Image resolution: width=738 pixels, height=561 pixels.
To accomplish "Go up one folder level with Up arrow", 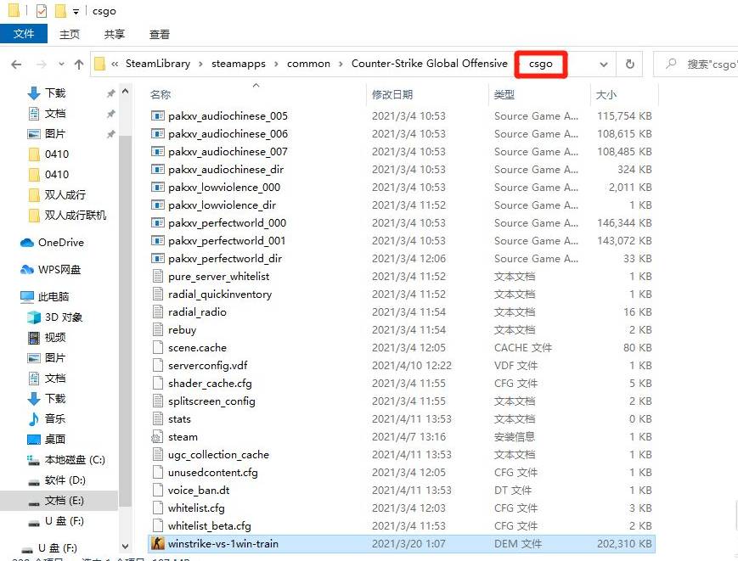I will click(79, 65).
